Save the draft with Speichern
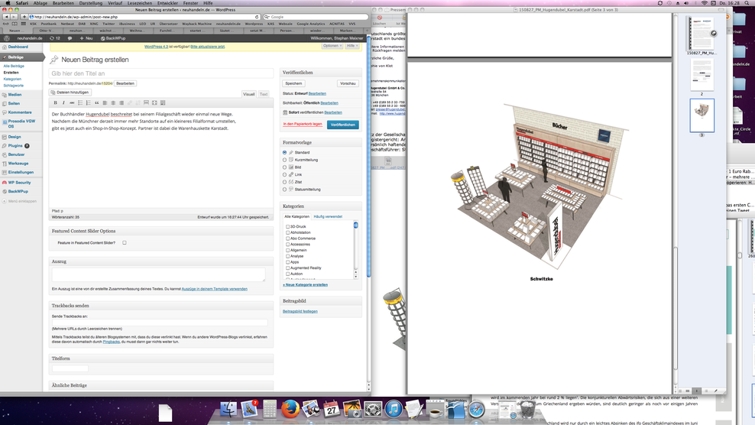Image resolution: width=755 pixels, height=425 pixels. (293, 83)
